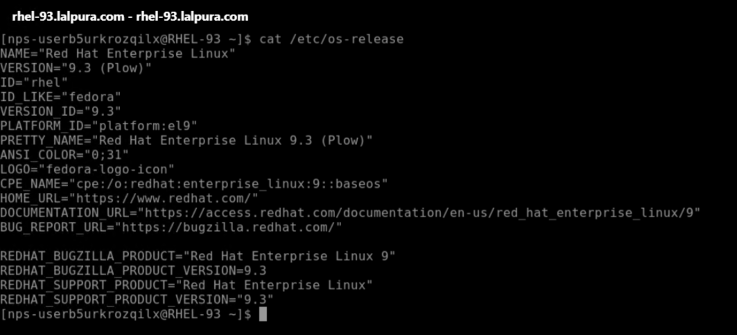Click the REDHAT_SUPPORT_PRODUCT_VERSION="9.3" line
Image resolution: width=737 pixels, height=335 pixels.
pos(137,300)
